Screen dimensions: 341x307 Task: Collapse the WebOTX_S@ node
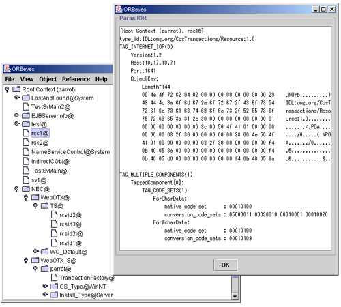point(26,260)
